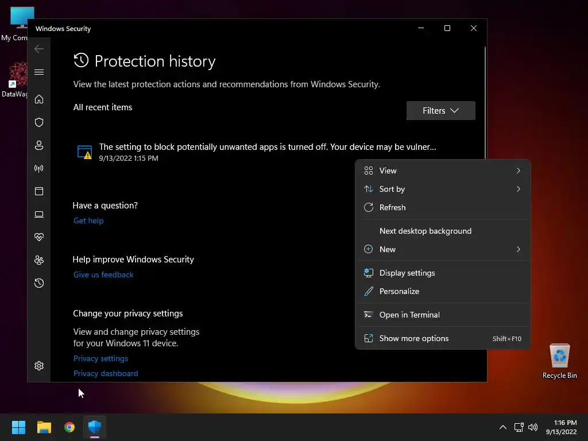Open Display settings from context menu
Screen dimensions: 588x441
pos(443,273)
